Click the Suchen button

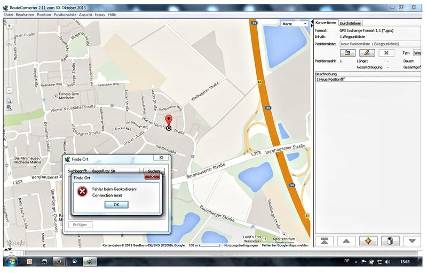pyautogui.click(x=154, y=171)
